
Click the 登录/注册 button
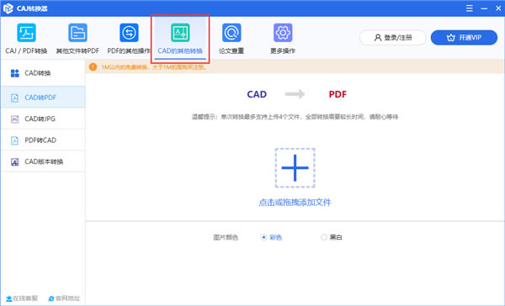click(x=392, y=38)
